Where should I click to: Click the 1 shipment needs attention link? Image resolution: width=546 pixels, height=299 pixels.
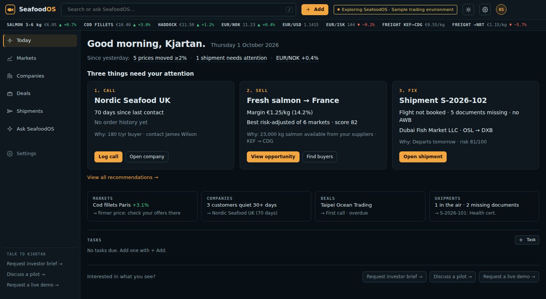click(x=231, y=58)
